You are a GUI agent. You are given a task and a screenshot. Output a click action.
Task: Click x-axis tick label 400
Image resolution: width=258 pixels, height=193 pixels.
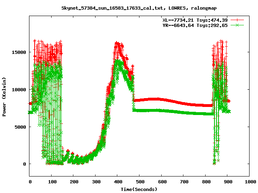[x=118, y=182]
